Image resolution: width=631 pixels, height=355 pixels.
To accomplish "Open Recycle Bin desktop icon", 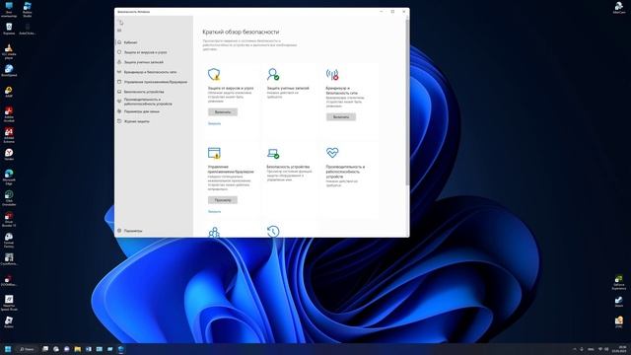I will click(9, 29).
